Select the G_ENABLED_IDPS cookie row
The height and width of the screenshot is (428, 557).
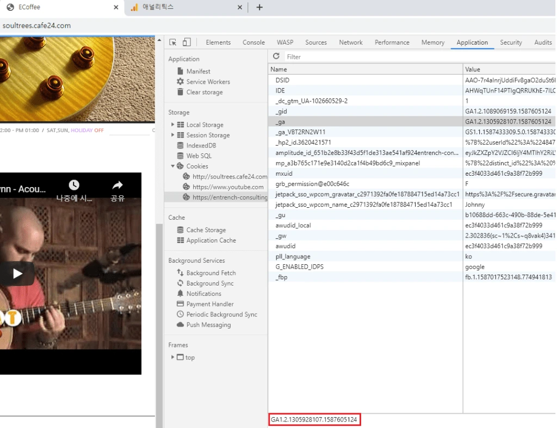coord(412,266)
